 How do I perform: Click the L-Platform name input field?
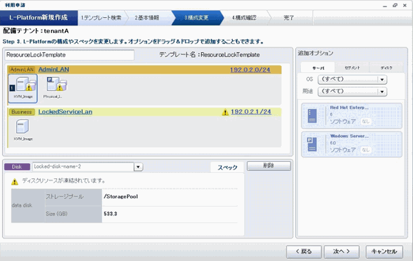point(70,55)
